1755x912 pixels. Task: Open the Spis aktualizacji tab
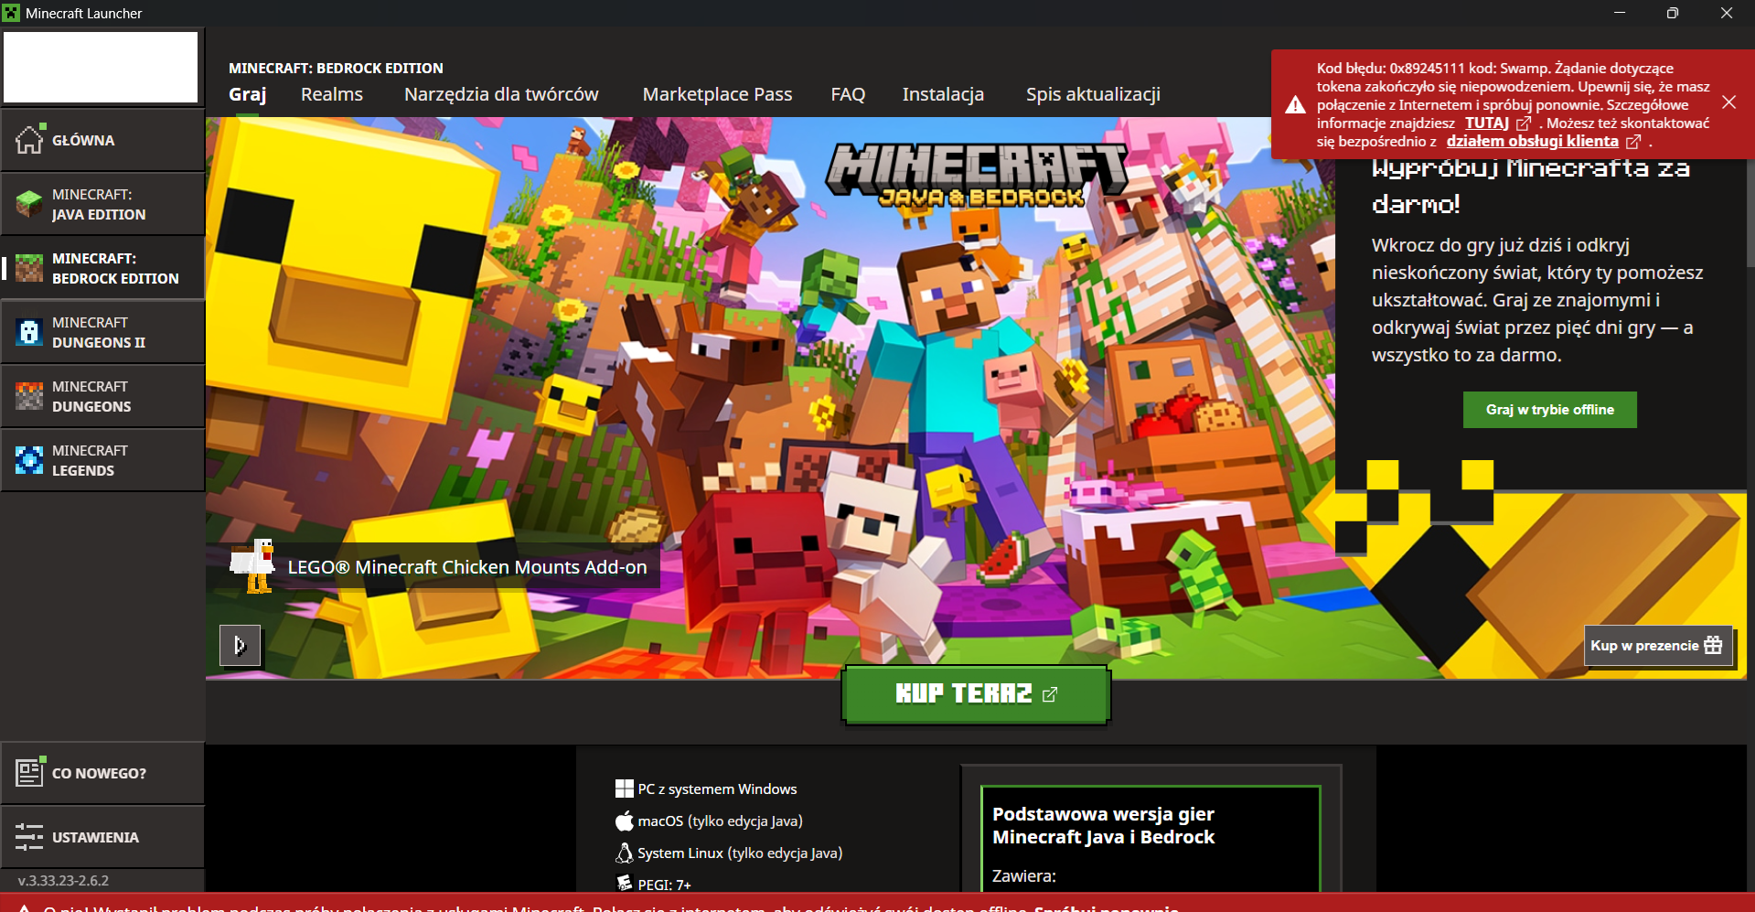tap(1093, 94)
